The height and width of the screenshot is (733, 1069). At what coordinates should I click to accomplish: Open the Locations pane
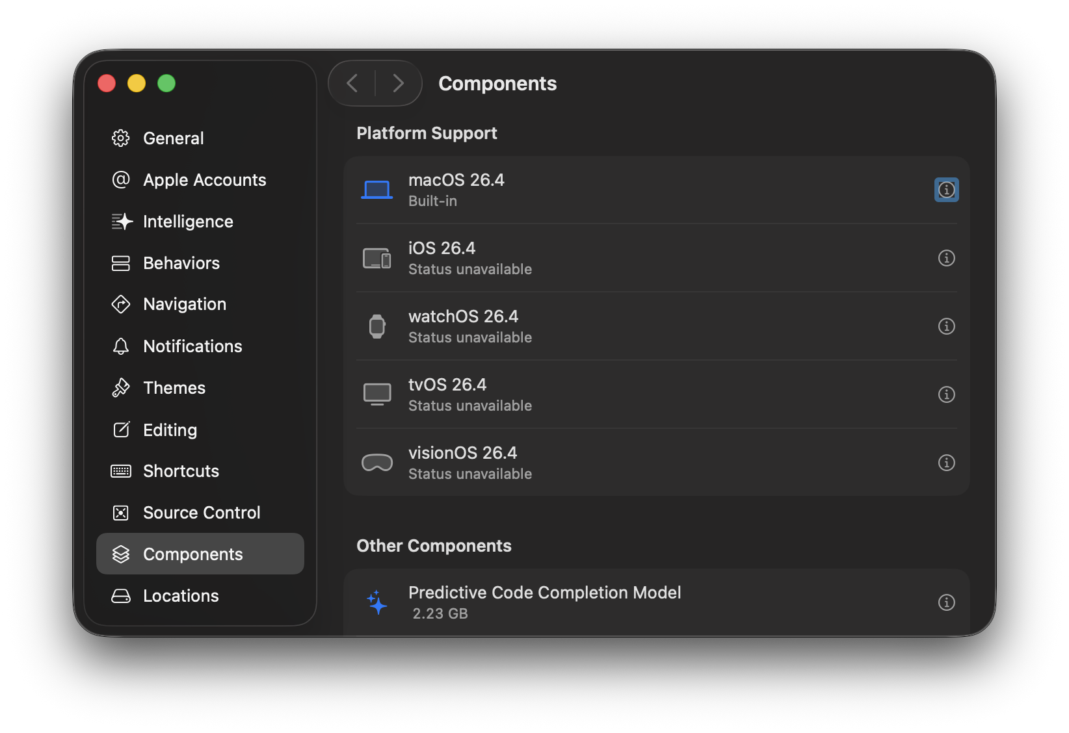(x=200, y=596)
